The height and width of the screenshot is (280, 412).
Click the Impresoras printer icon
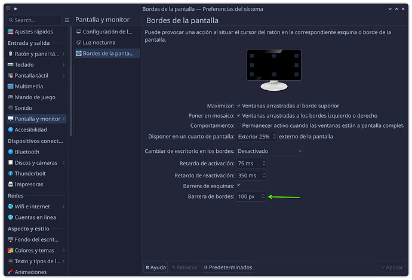coord(11,184)
